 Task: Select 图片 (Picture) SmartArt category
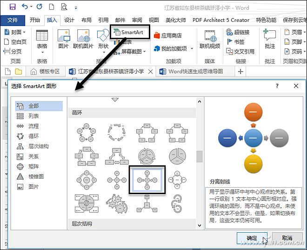tap(39, 187)
